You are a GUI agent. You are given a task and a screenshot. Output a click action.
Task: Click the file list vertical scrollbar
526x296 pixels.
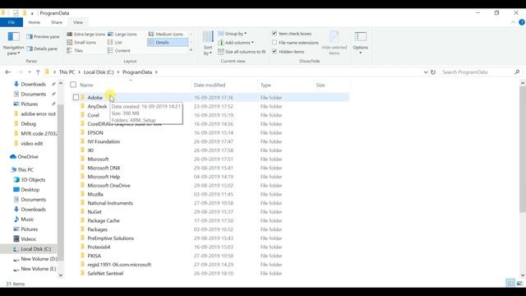[523, 149]
